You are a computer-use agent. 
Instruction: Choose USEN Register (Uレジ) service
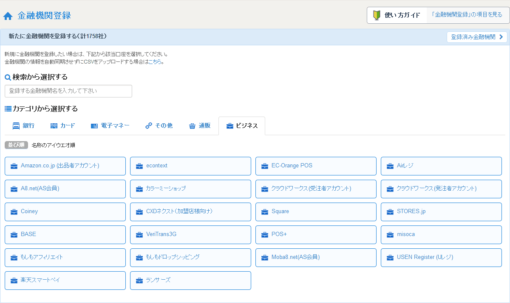pos(441,258)
